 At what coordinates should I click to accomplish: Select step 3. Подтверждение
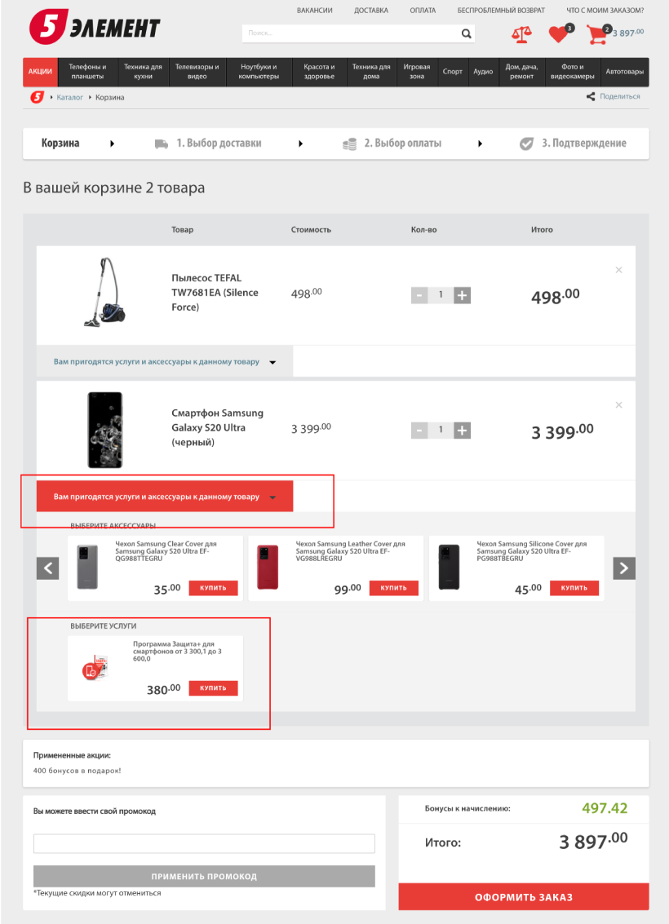tap(584, 144)
